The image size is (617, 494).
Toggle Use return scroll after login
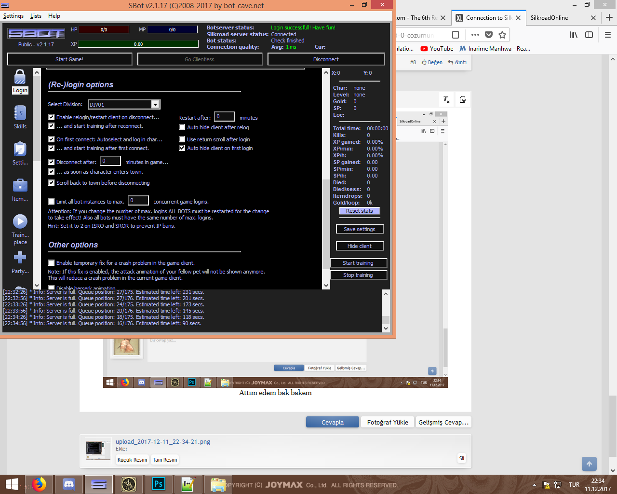(182, 139)
